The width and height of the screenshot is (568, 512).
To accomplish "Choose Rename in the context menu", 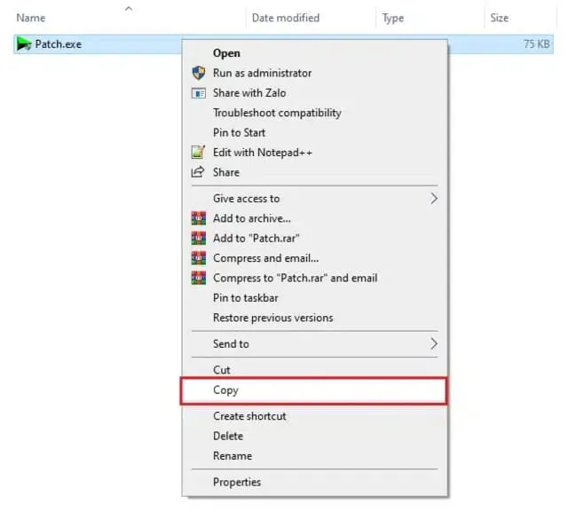I will click(314, 456).
